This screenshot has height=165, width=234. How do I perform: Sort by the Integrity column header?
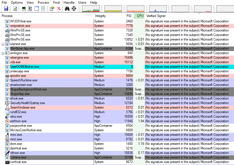point(108,16)
